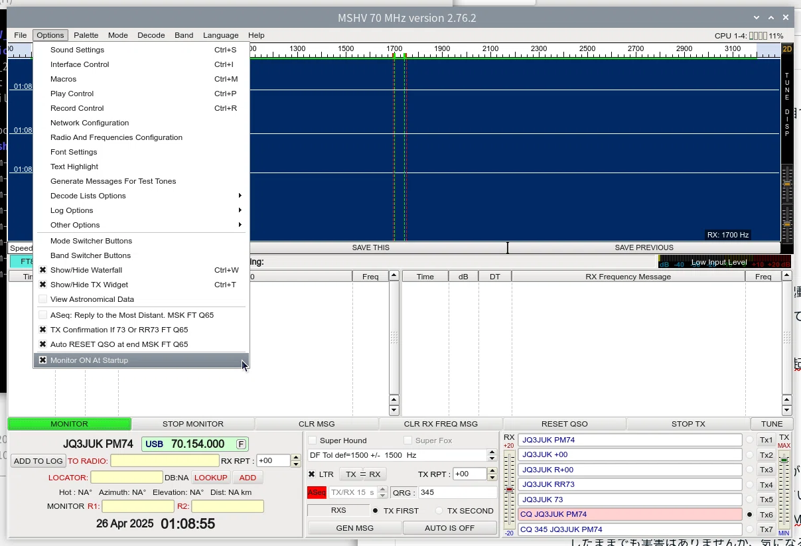Click RESET QSO button
Image resolution: width=801 pixels, height=546 pixels.
[565, 424]
